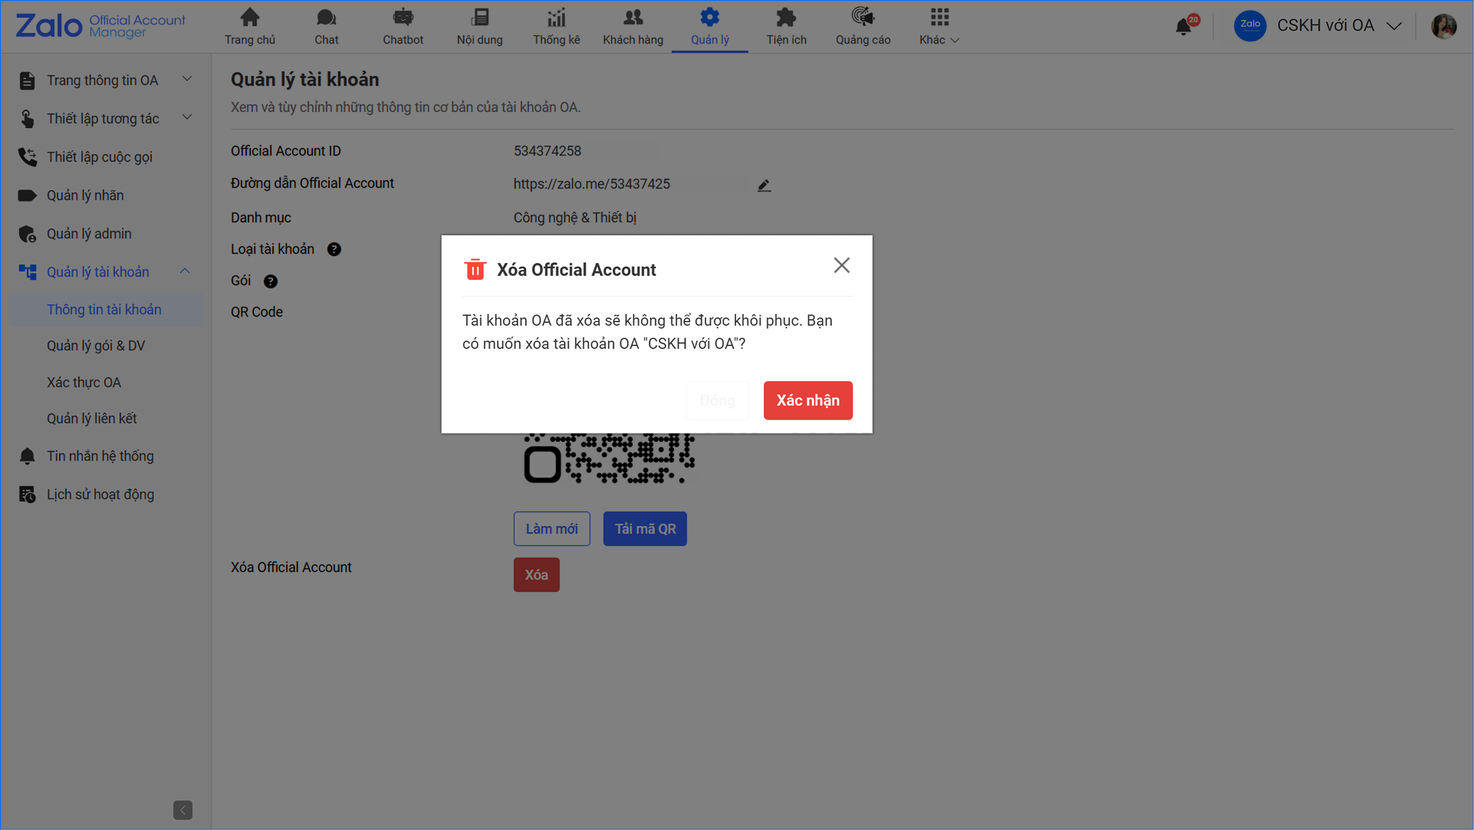Click the Chatbot robot icon

403,18
